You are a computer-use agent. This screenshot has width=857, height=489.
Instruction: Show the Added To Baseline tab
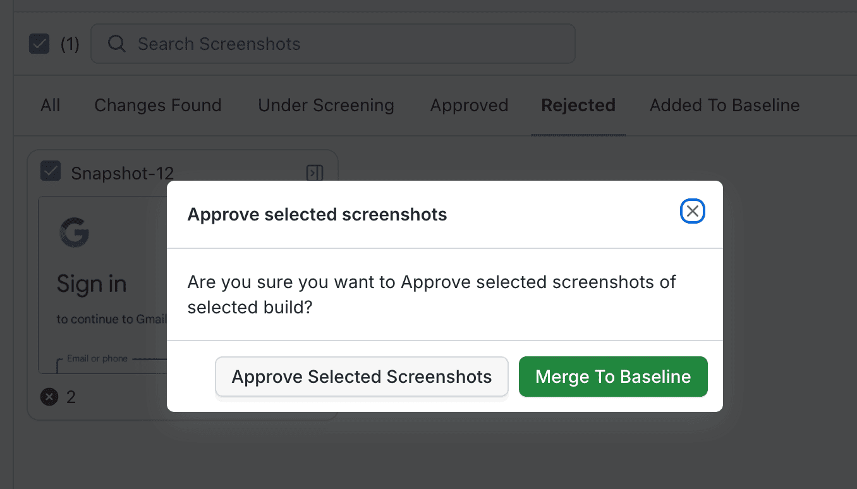click(724, 106)
